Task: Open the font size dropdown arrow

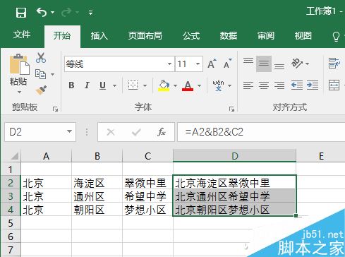Action: [x=198, y=64]
